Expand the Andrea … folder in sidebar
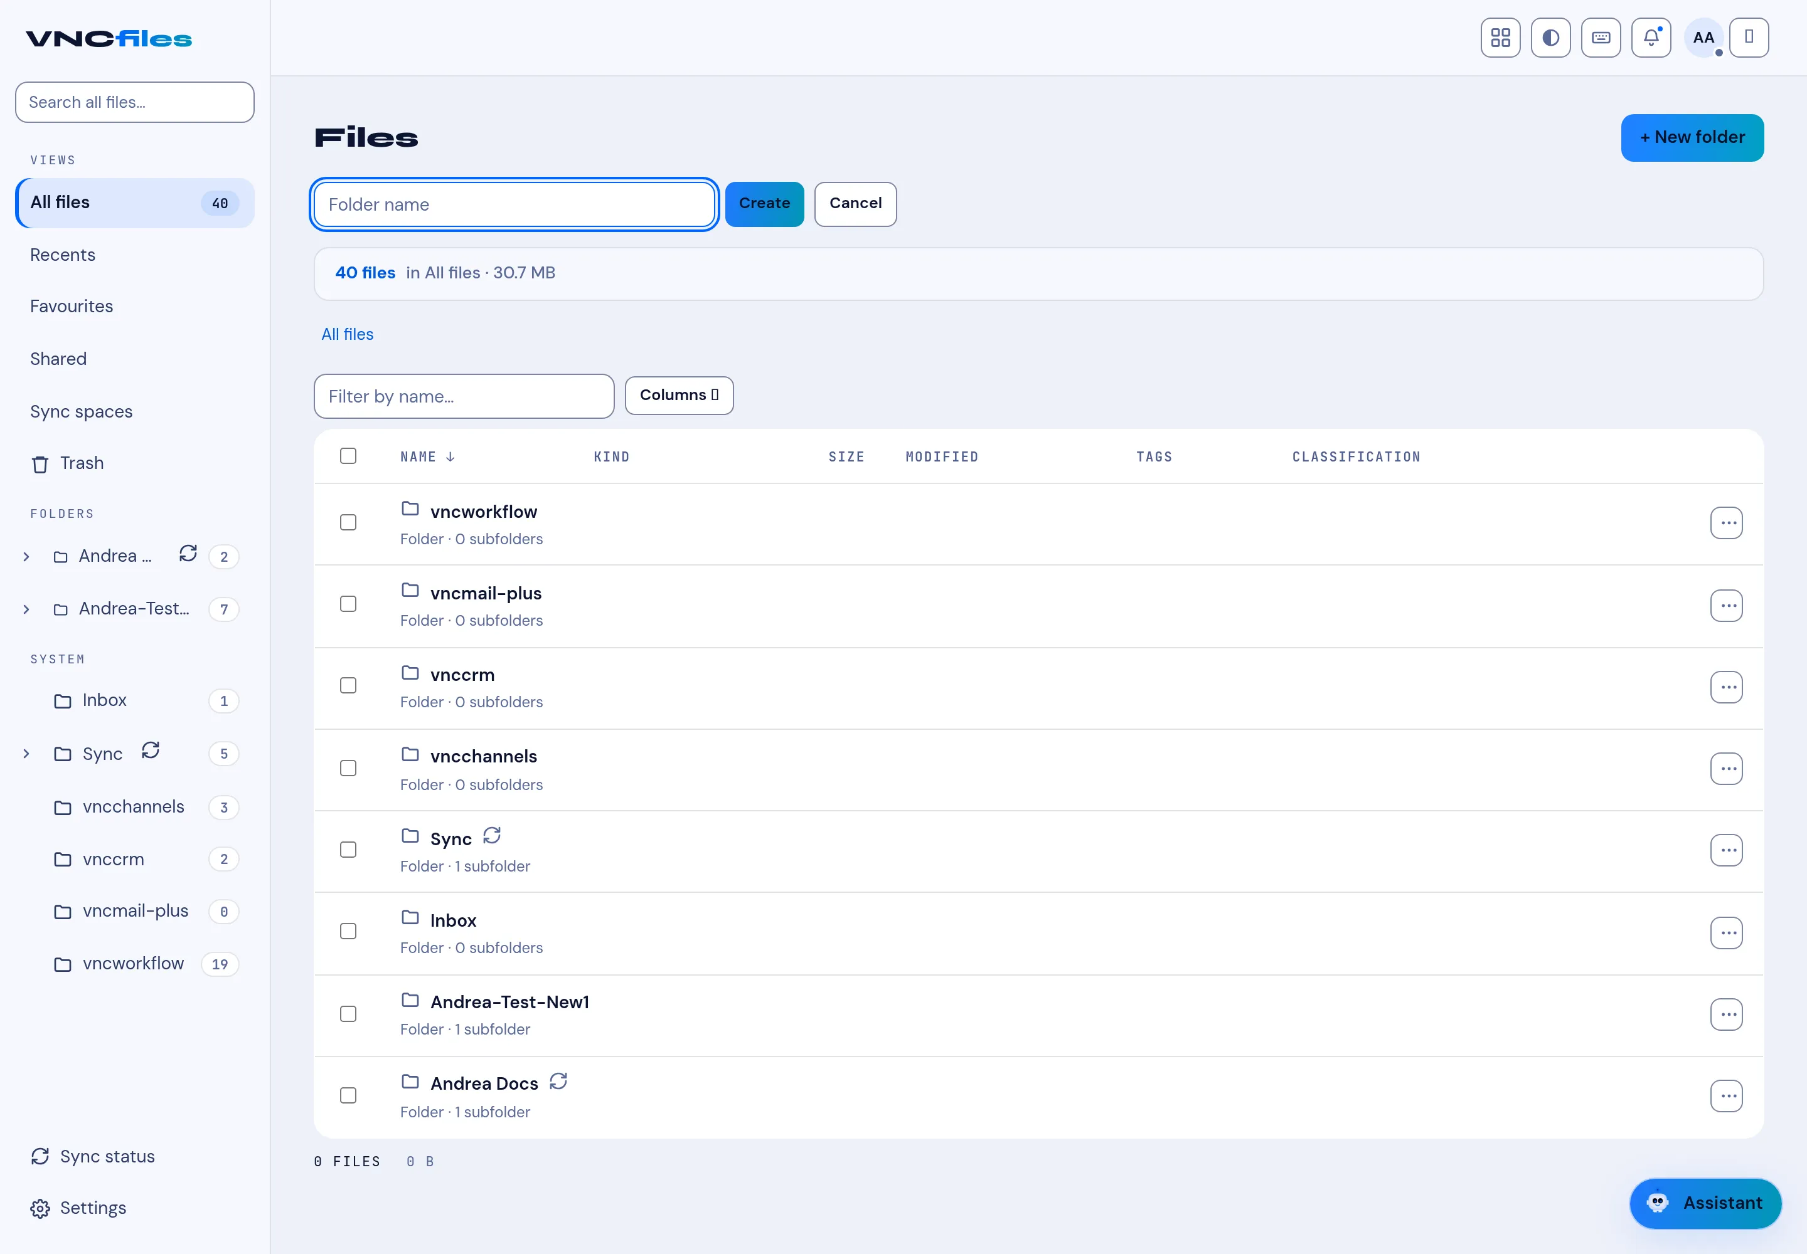 pyautogui.click(x=27, y=557)
